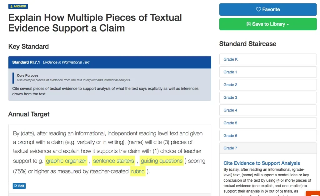Open the sentence starters highlighted link
This screenshot has width=320, height=196.
pos(113,161)
